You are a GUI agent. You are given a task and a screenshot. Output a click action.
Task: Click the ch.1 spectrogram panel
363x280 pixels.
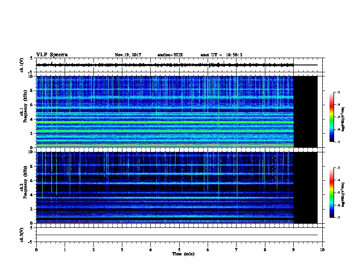(x=177, y=112)
